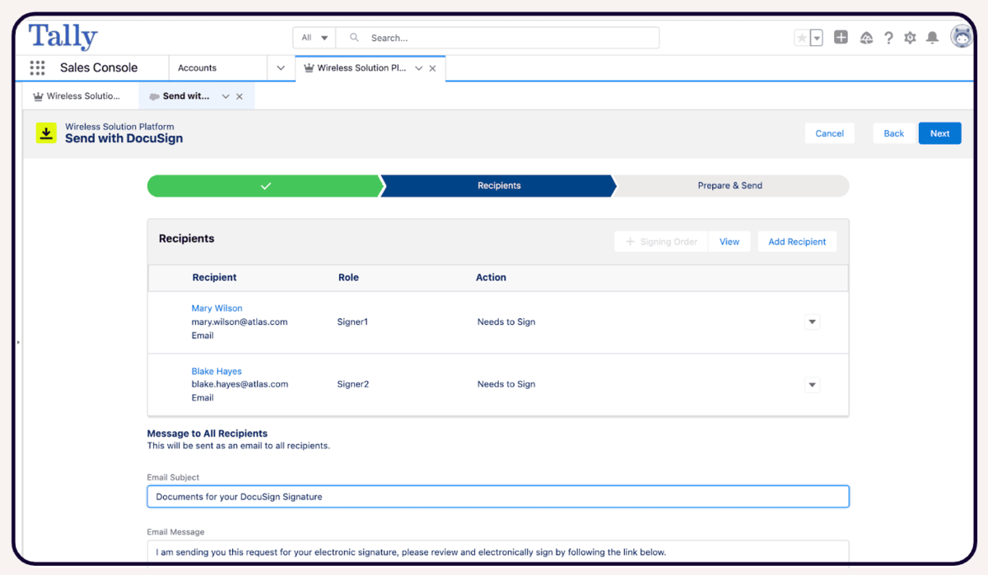Click the yellow DocuSign download icon
Viewport: 988px width, 575px height.
(46, 133)
